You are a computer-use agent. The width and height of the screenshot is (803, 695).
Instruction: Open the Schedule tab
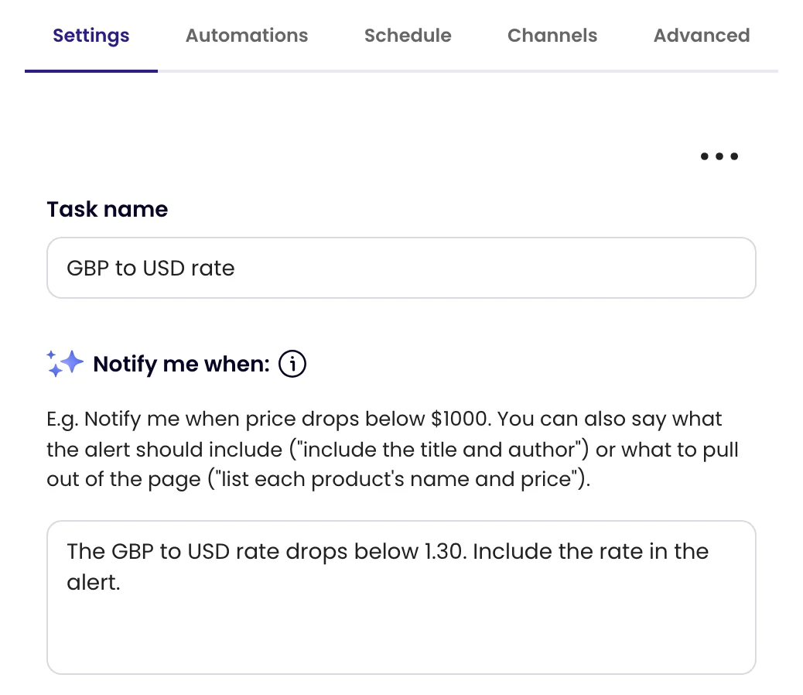click(408, 36)
